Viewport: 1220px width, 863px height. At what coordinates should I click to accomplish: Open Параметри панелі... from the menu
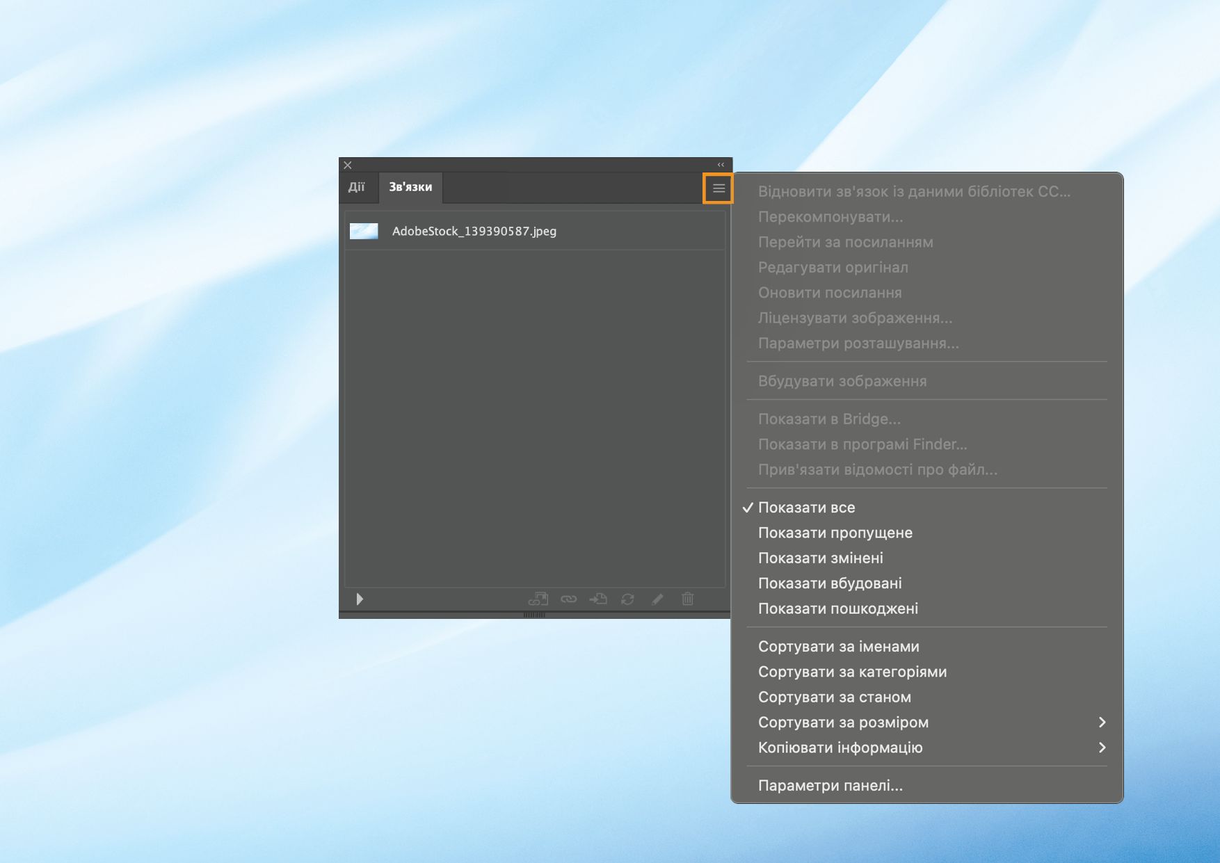point(927,786)
